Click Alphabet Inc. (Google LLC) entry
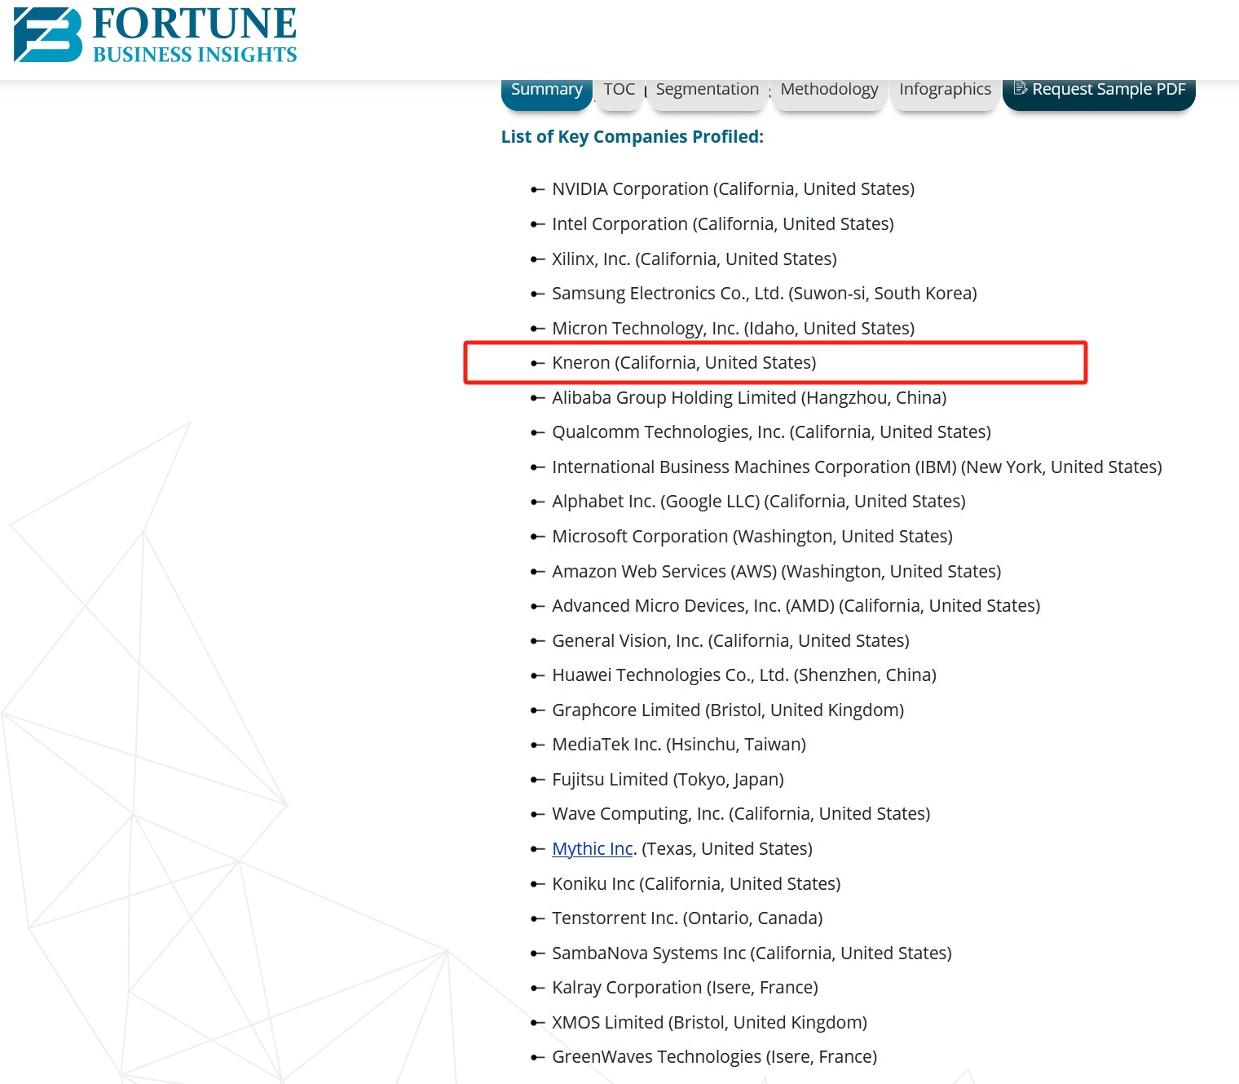1239x1084 pixels. [759, 502]
